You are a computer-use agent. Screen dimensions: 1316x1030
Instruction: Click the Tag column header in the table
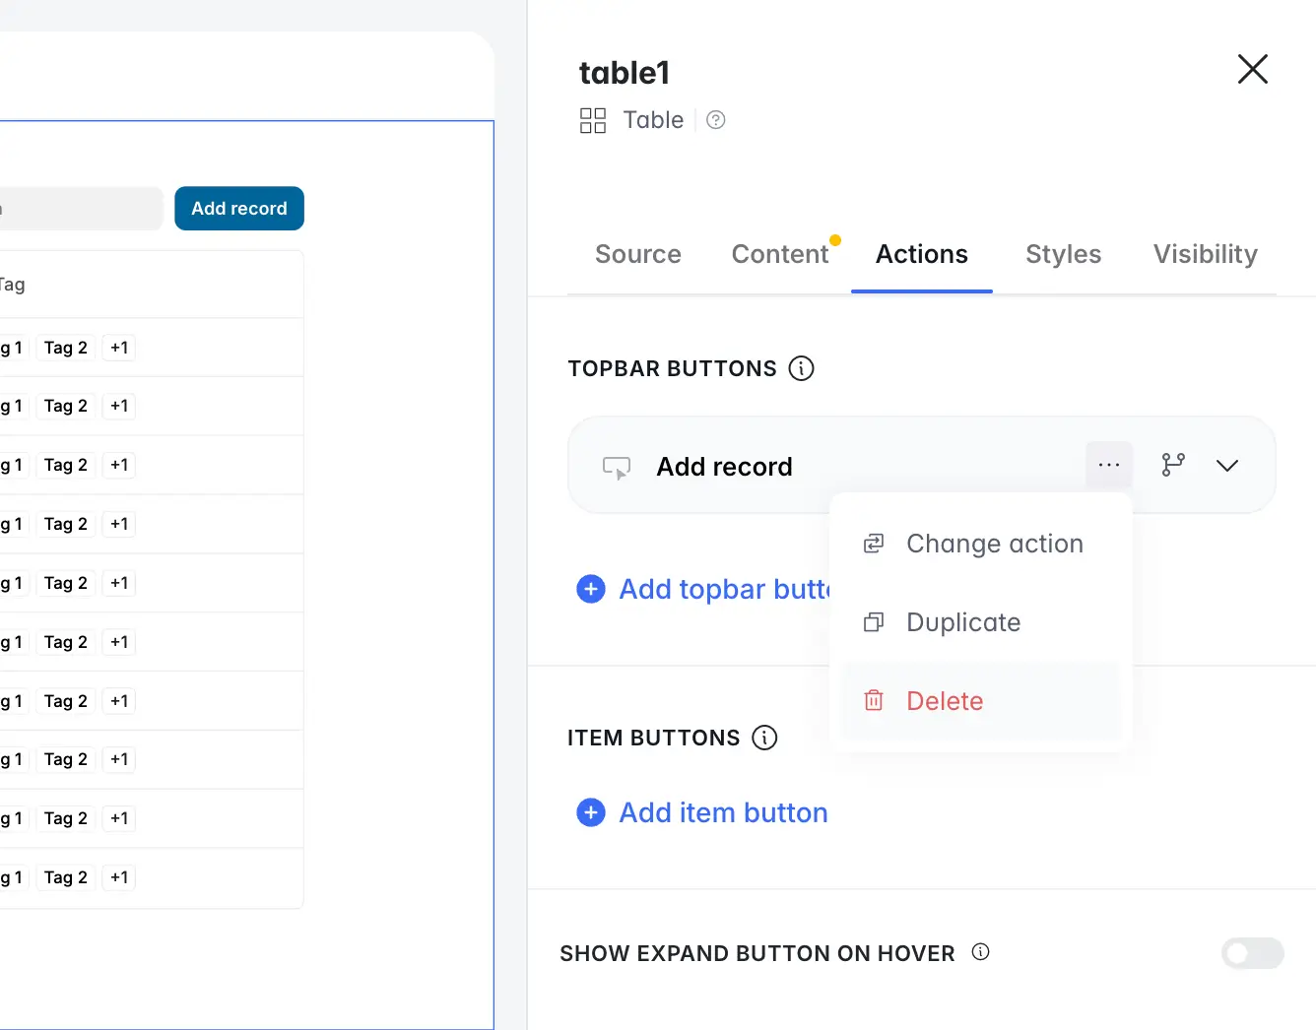(x=12, y=285)
